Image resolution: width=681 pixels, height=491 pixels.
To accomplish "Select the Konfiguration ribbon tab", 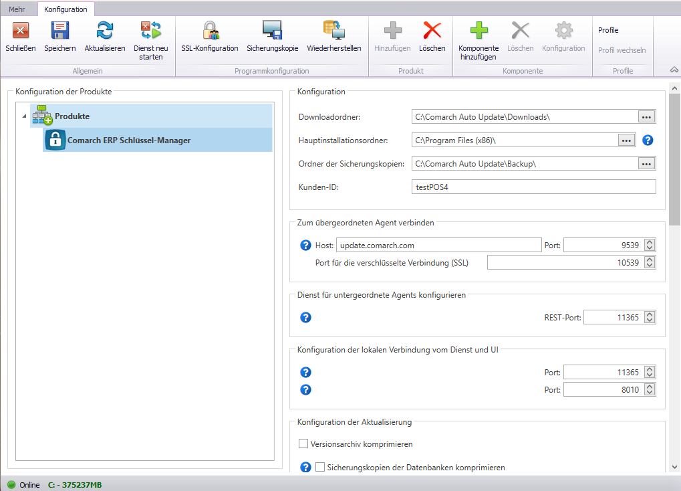I will 65,9.
